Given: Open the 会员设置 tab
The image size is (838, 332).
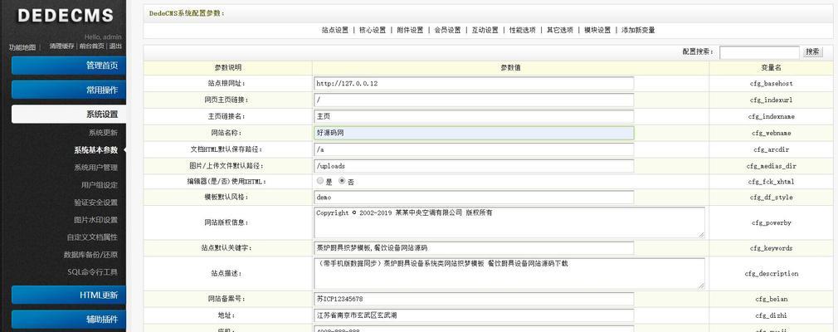Looking at the screenshot, I should click(x=447, y=31).
